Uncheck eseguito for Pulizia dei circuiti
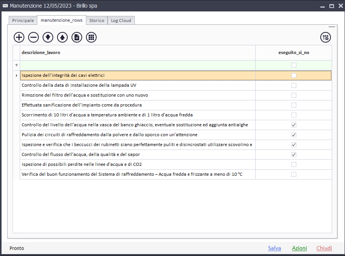Image resolution: width=345 pixels, height=256 pixels. [x=294, y=135]
